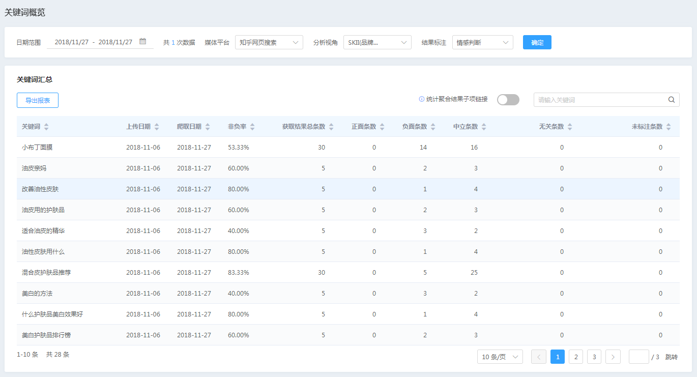Click keyword 适合油皮的精华
Viewport: 697px width, 377px height.
(43, 231)
